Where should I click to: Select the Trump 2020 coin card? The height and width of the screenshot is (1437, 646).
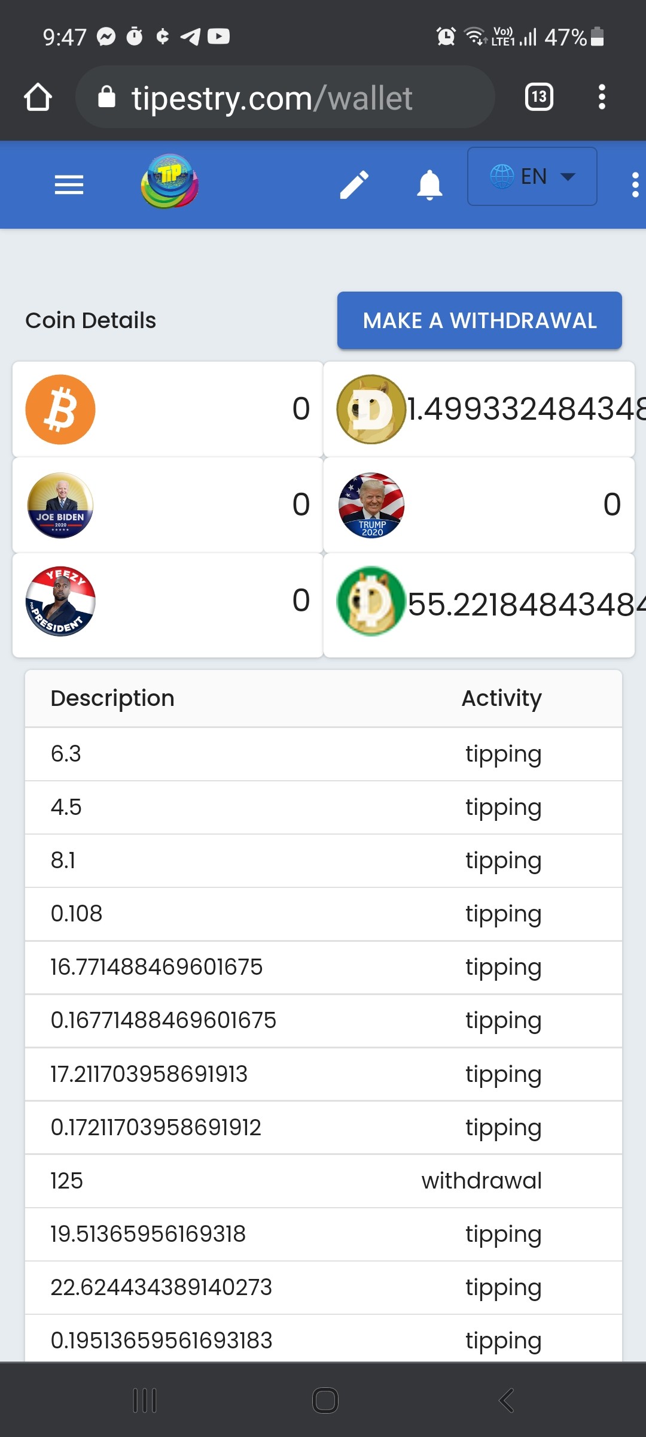(x=479, y=505)
